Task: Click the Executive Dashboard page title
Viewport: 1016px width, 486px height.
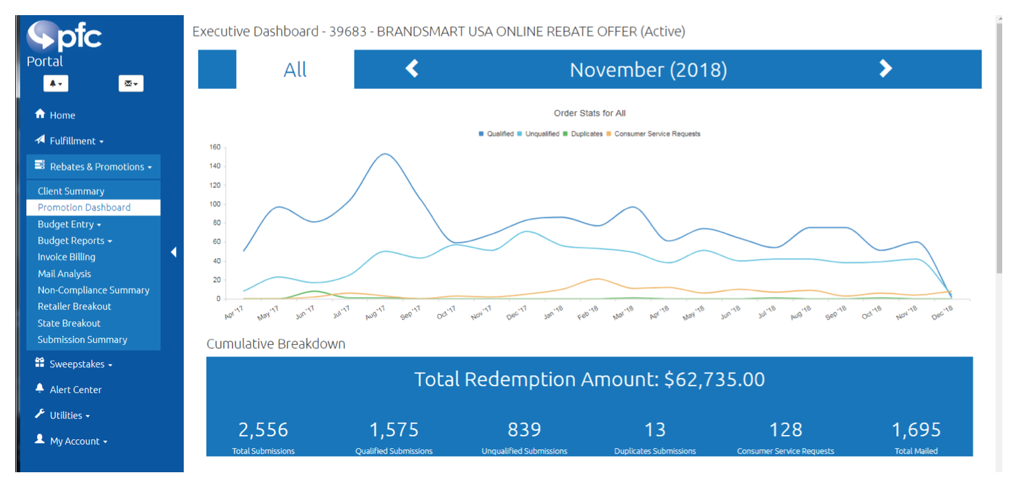Action: click(x=438, y=32)
